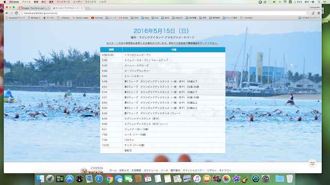Reload the page with the refresh icon

16,13
